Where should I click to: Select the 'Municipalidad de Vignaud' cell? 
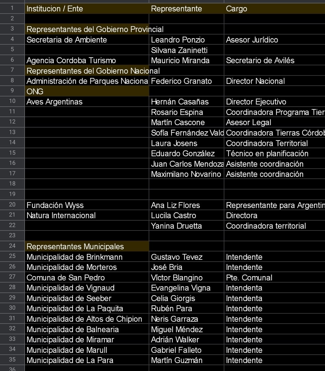[x=87, y=288]
